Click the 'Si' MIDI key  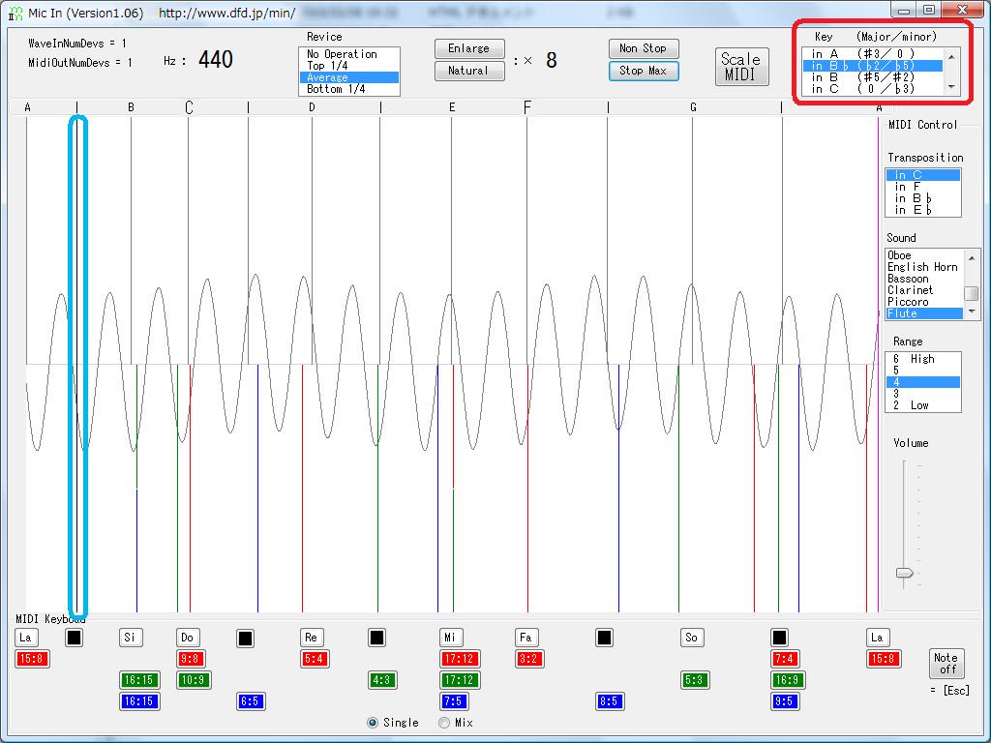tap(131, 637)
